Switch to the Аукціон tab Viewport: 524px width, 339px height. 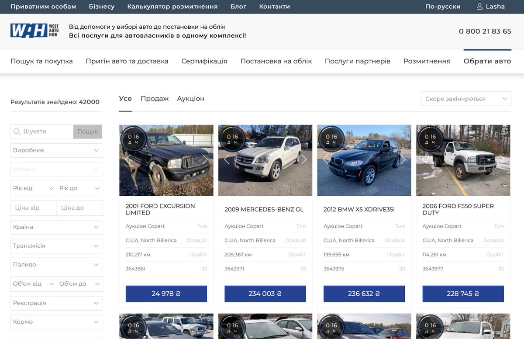[x=191, y=99]
